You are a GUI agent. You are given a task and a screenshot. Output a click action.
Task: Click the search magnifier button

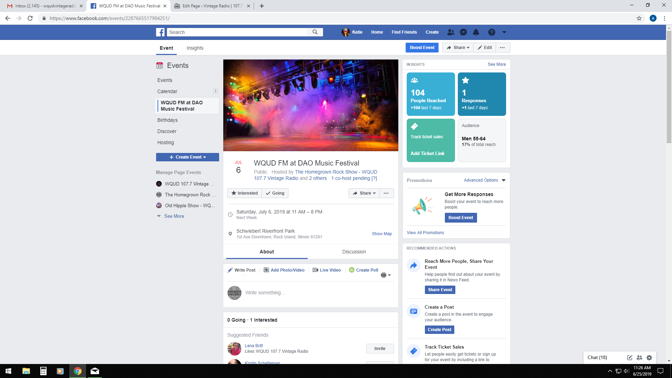point(315,32)
